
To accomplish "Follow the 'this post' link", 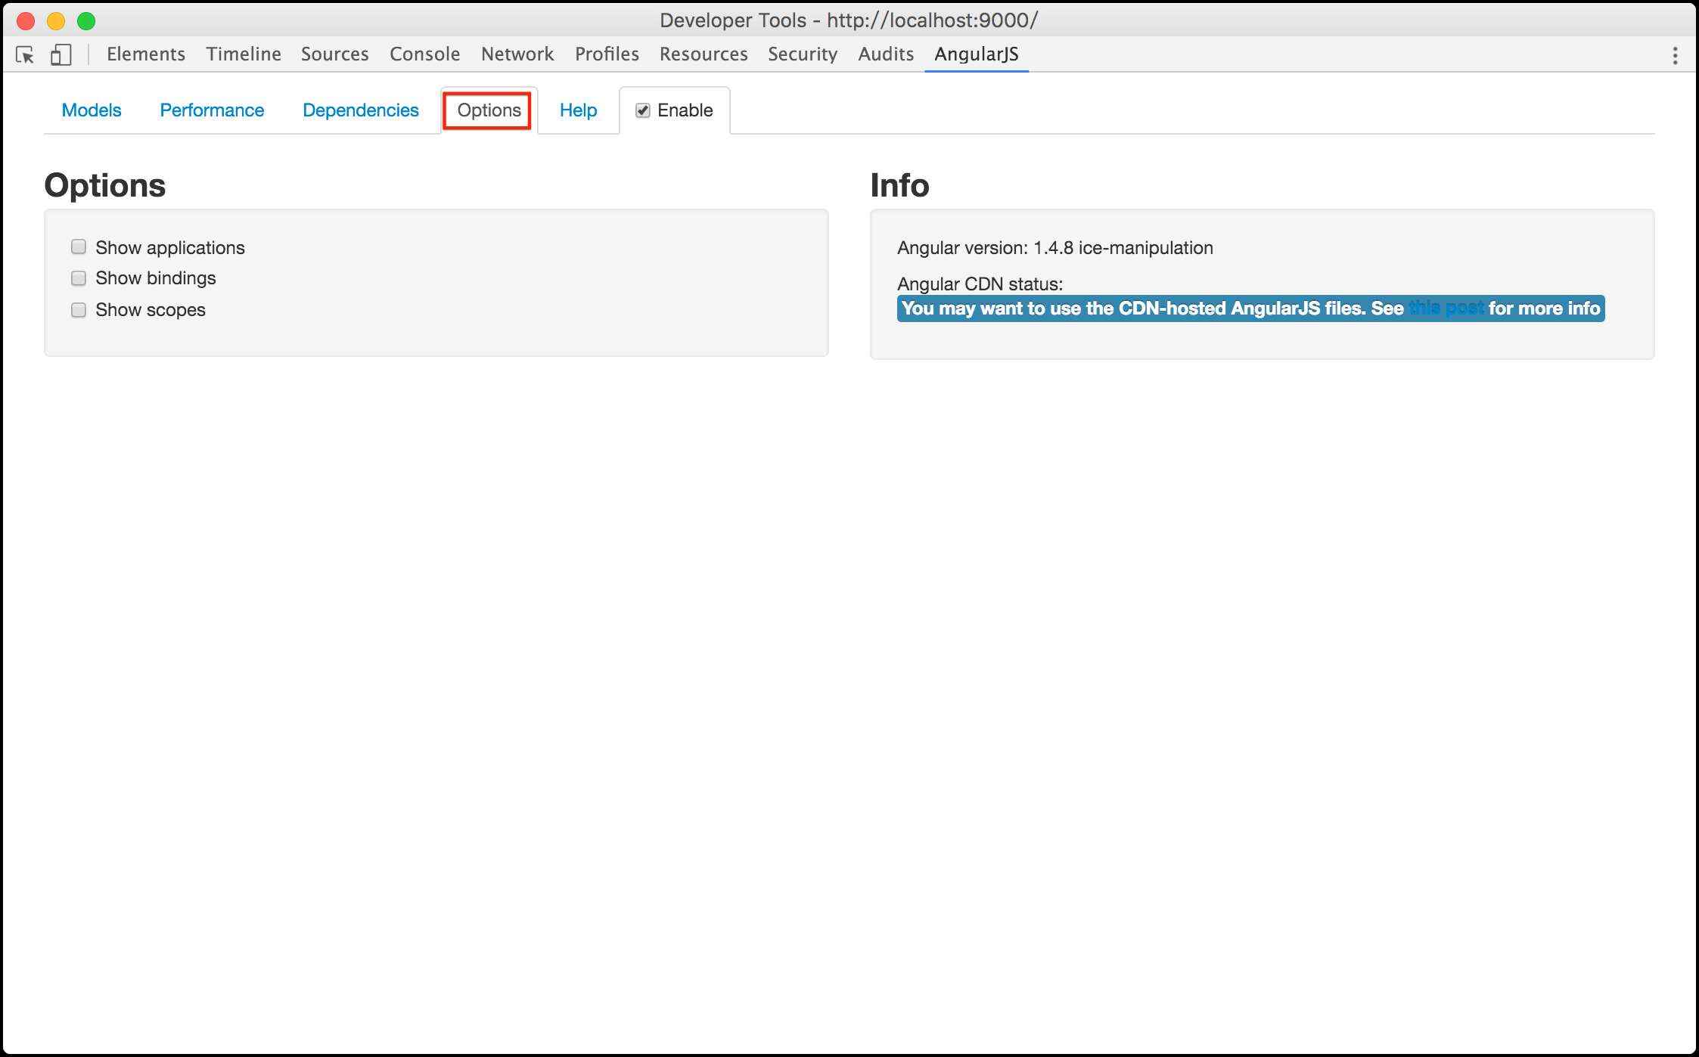I will pos(1446,308).
